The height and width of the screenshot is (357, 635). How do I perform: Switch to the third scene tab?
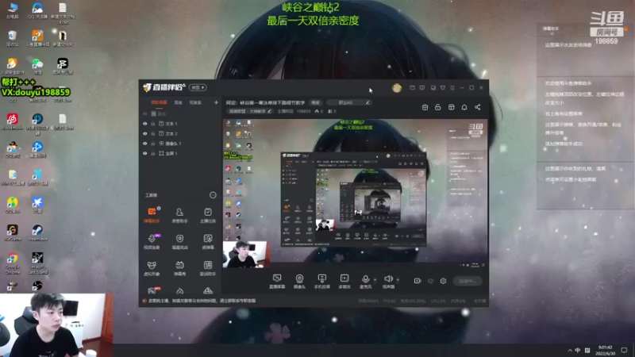tap(195, 103)
